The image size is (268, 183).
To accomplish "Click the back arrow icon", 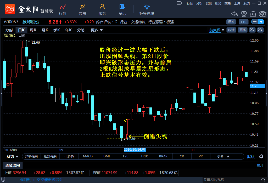I will [x=234, y=14].
